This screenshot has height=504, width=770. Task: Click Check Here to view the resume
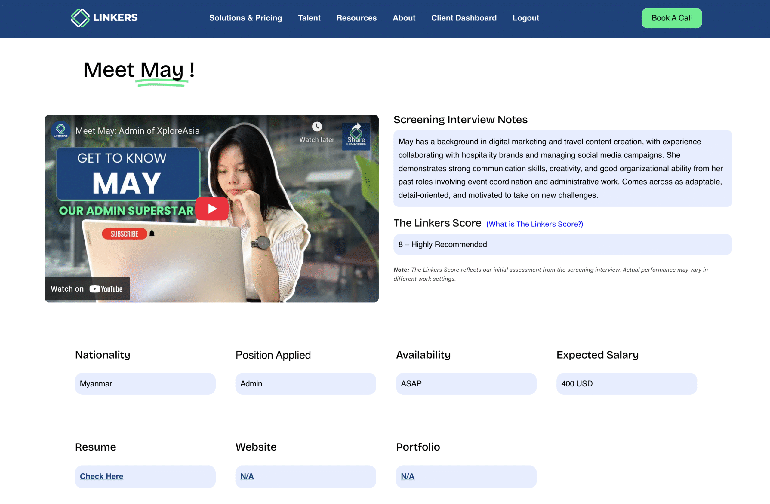click(x=101, y=476)
